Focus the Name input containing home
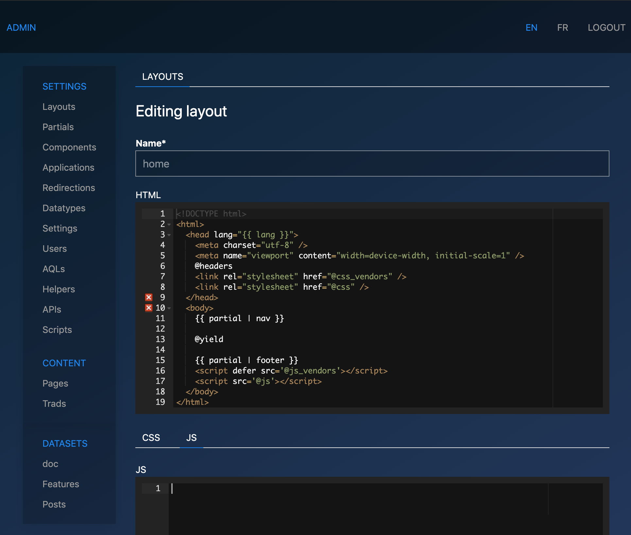Screen dimensions: 631x535 click(x=372, y=164)
